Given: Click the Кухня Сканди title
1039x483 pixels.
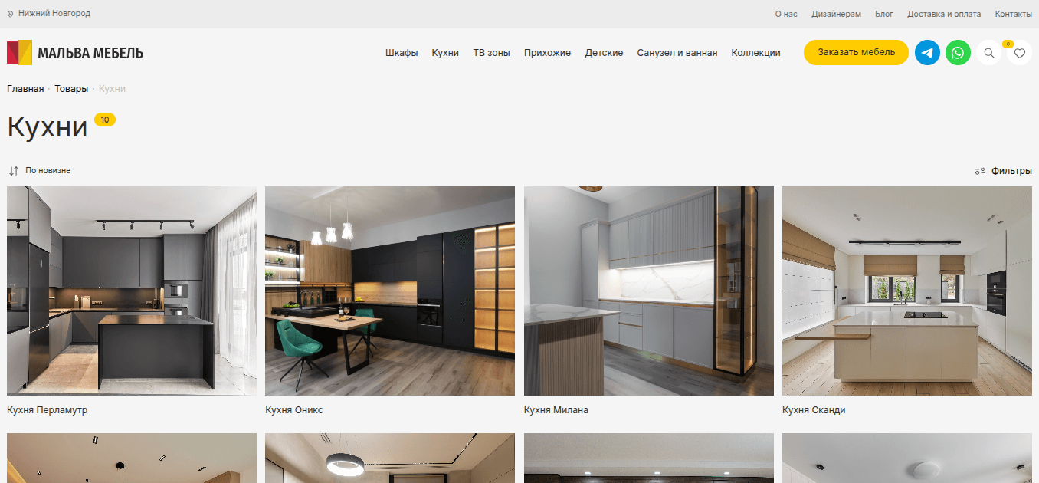Looking at the screenshot, I should point(814,410).
